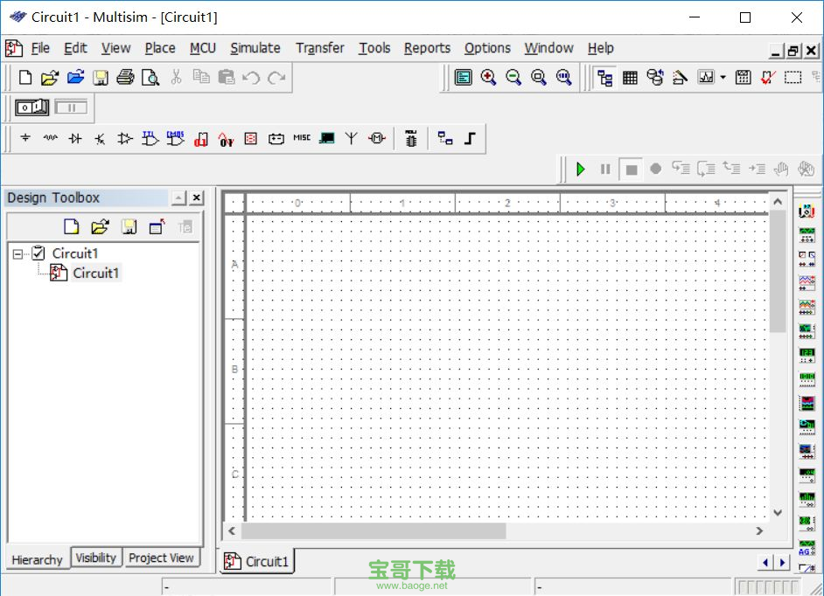Open the Place menu
The width and height of the screenshot is (824, 596).
(x=159, y=48)
